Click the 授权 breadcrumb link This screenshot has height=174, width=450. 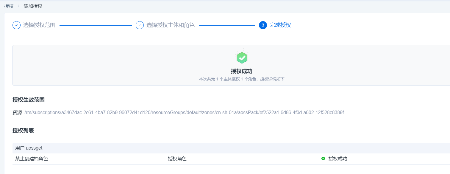click(x=9, y=6)
